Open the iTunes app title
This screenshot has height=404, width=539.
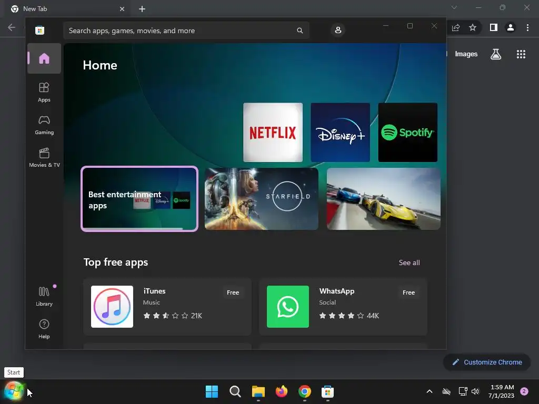(154, 291)
